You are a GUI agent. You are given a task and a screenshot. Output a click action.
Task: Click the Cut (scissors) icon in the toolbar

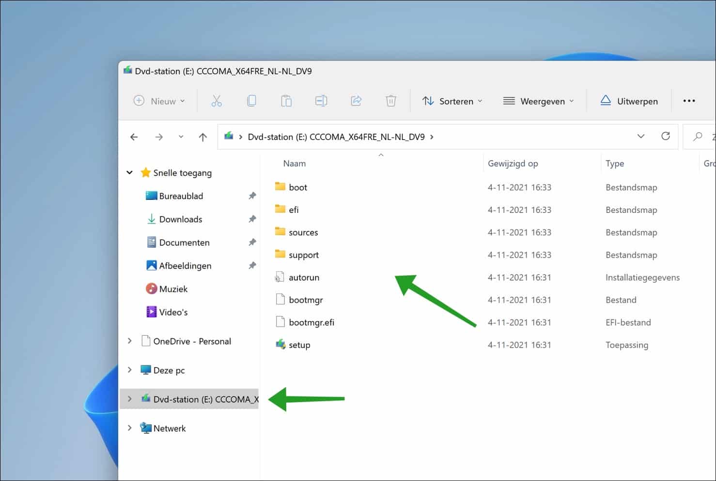click(217, 101)
